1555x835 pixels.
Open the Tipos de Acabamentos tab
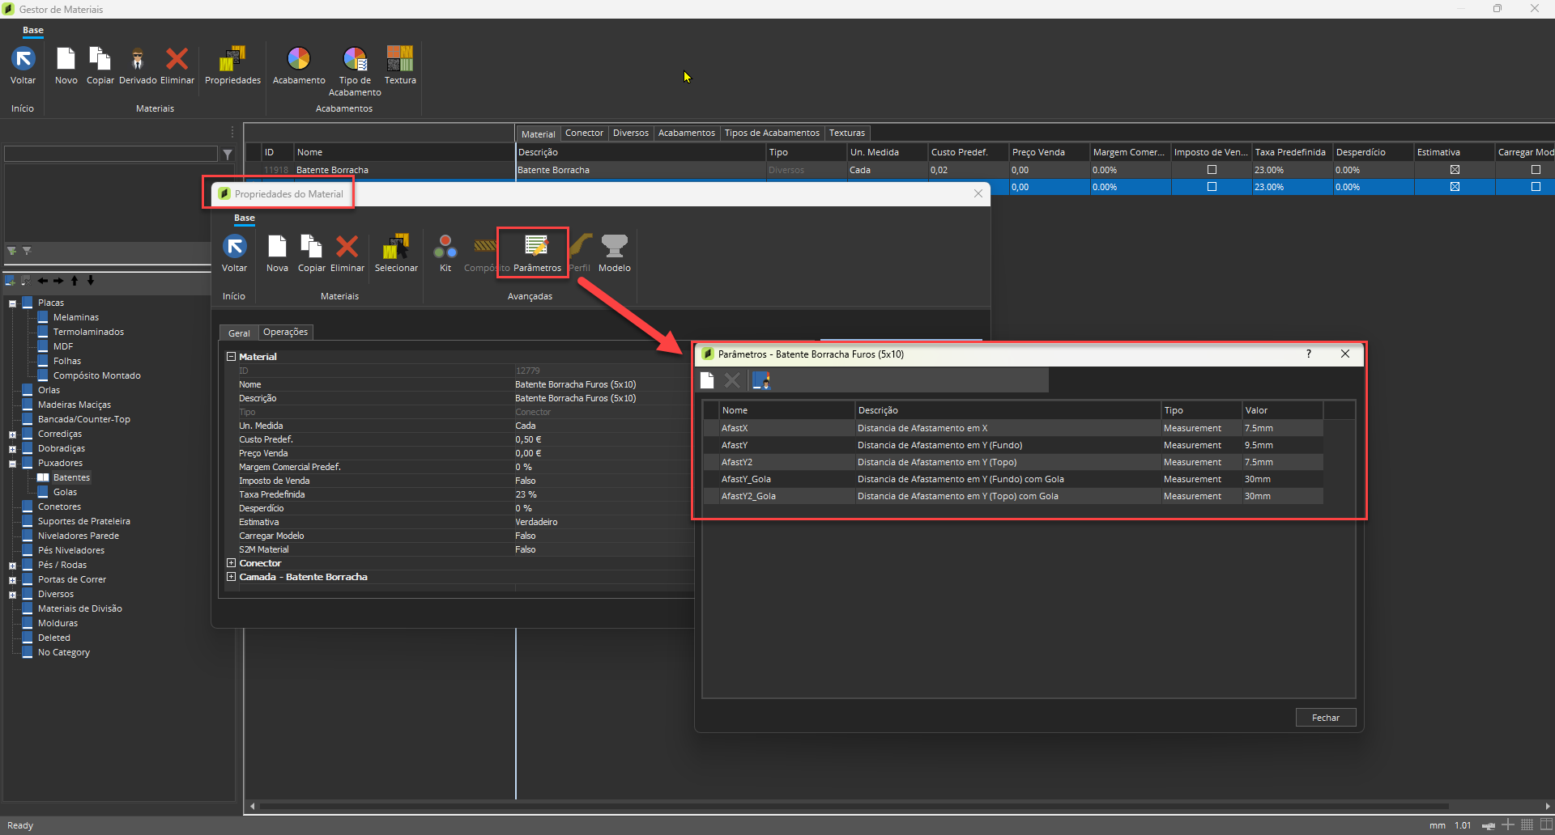click(771, 133)
